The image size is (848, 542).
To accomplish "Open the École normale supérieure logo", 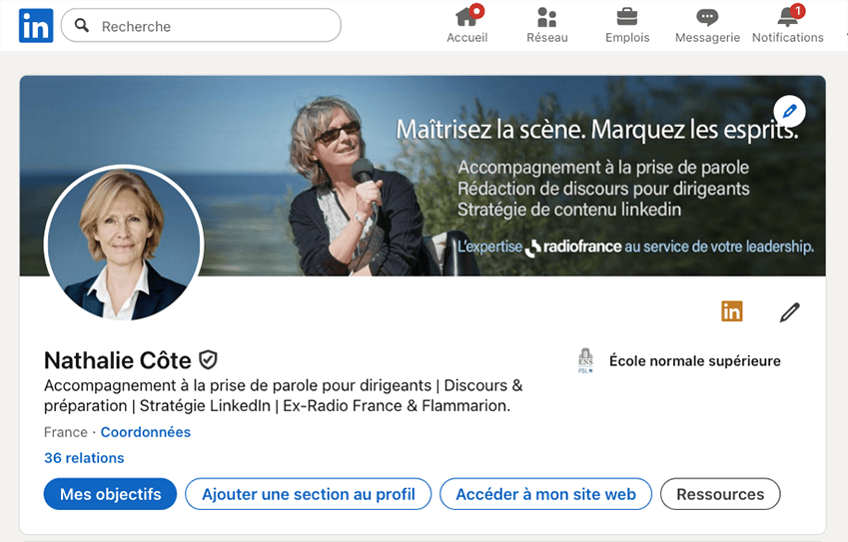I will [585, 361].
